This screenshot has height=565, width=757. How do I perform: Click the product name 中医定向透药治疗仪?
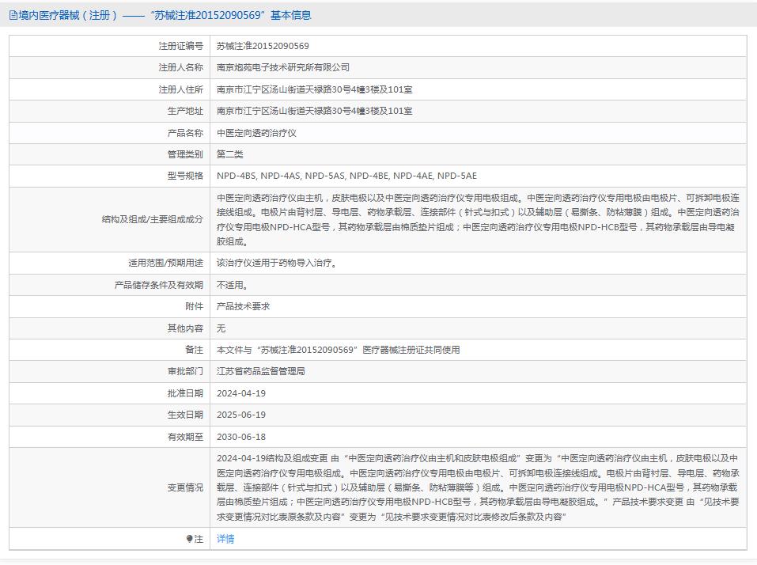[256, 133]
